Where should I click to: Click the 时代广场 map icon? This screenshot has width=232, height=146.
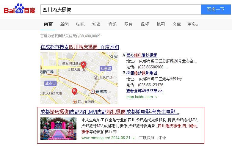click(96, 78)
